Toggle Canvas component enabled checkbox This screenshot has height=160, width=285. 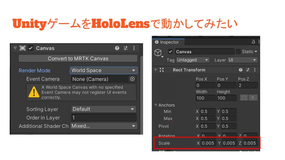(x=31, y=48)
